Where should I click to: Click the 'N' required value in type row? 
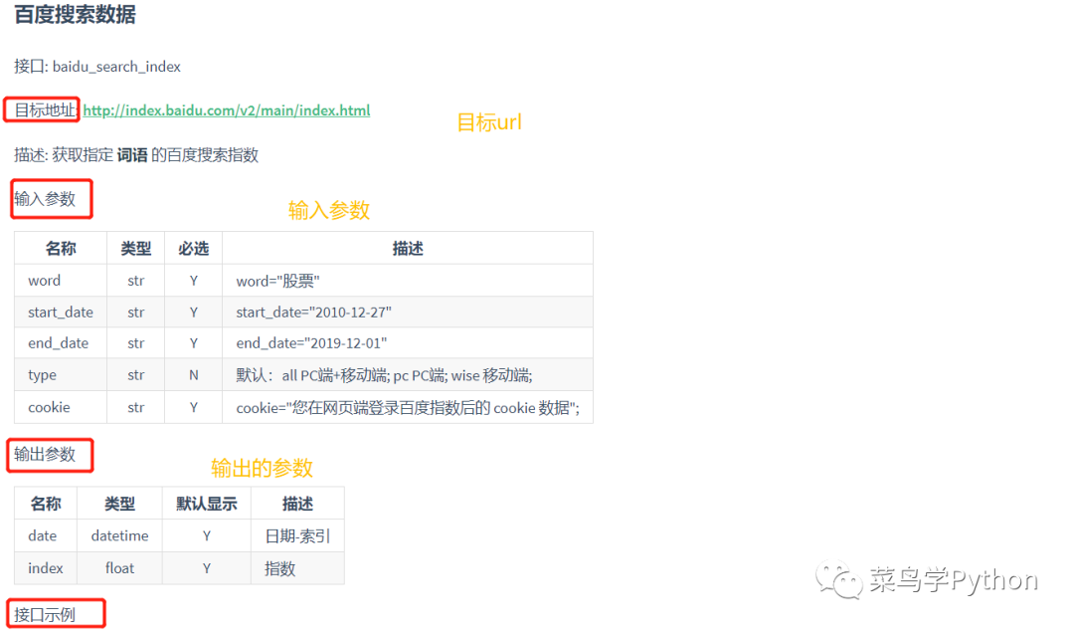[x=194, y=375]
